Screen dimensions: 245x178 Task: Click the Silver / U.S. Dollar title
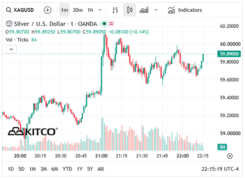click(x=56, y=24)
